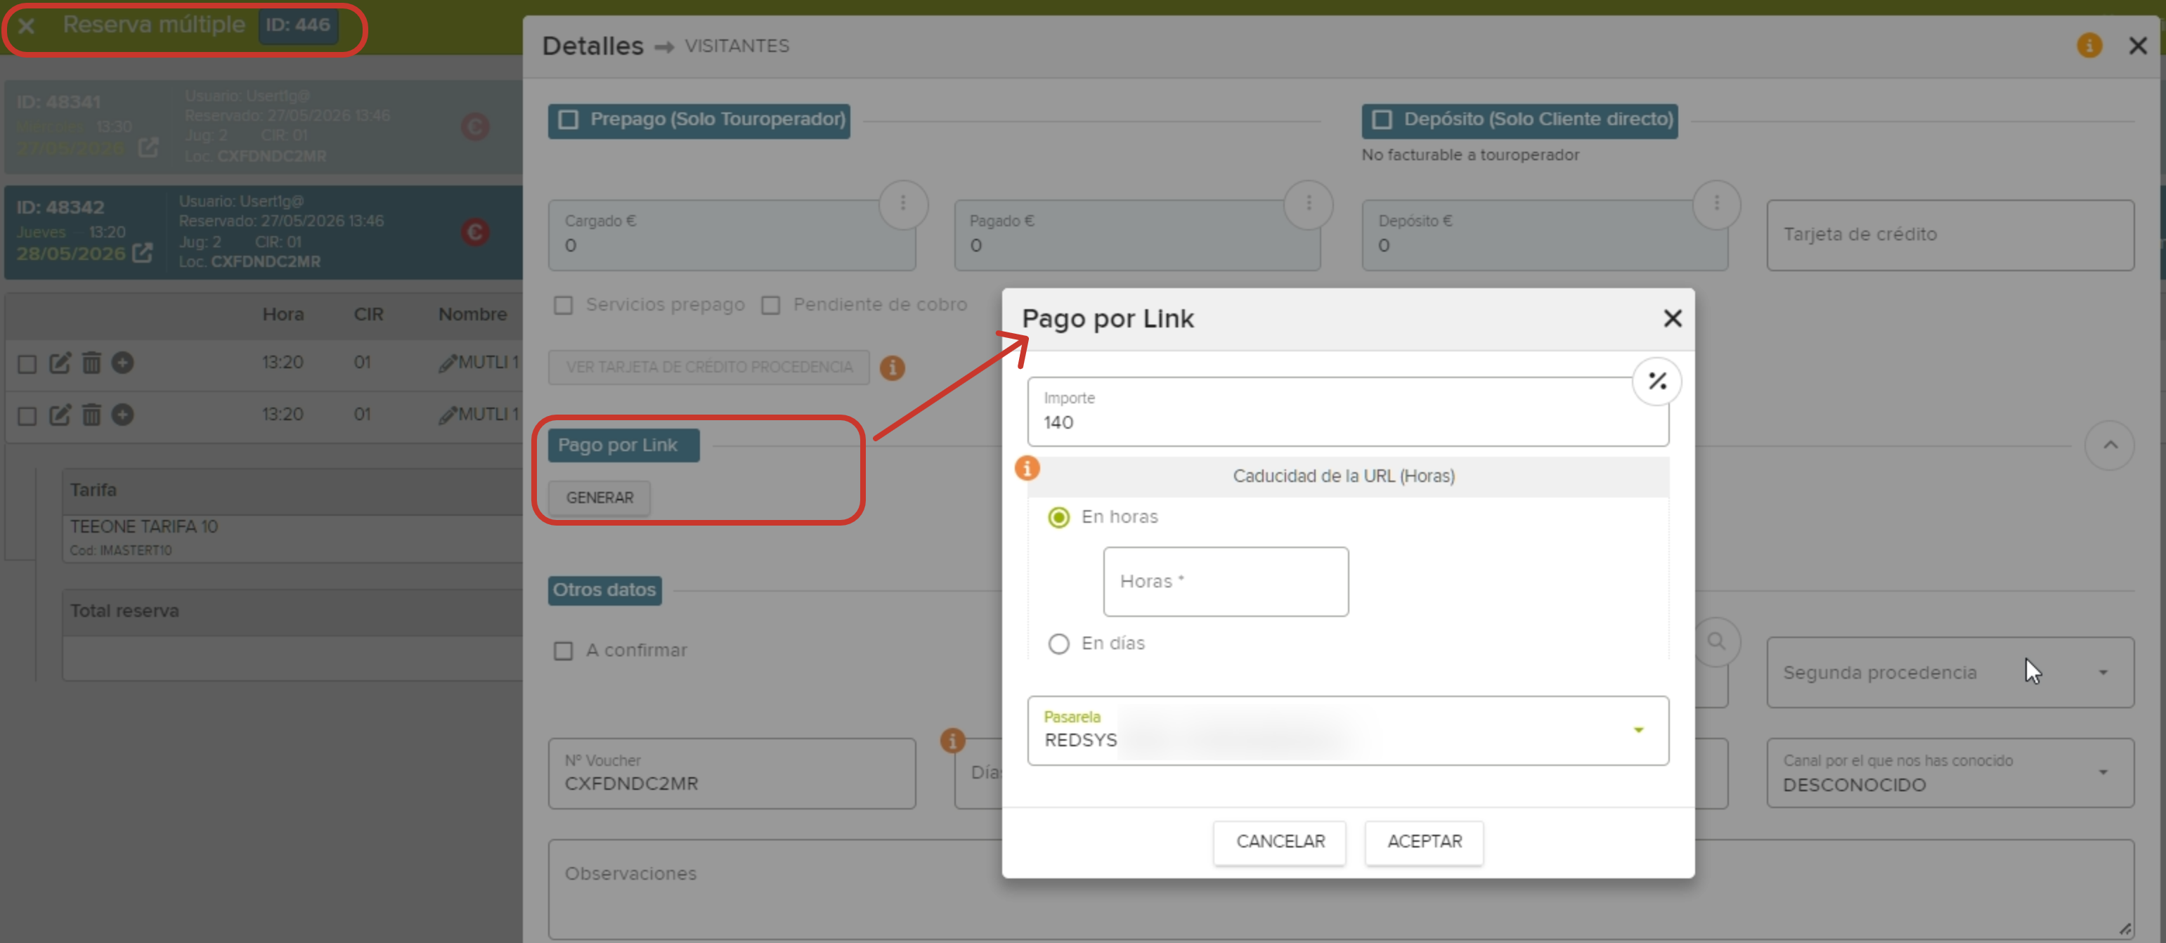This screenshot has width=2166, height=943.
Task: Click euro payment icon on reservation 48342
Action: pyautogui.click(x=475, y=232)
